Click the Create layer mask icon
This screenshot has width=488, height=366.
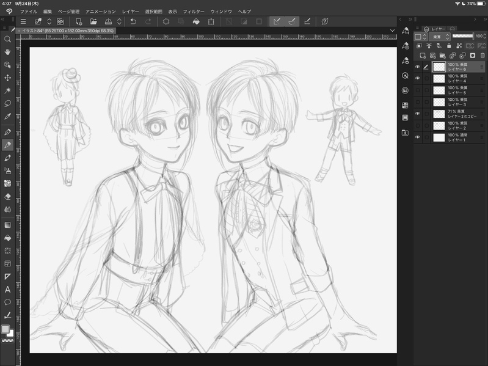point(473,56)
